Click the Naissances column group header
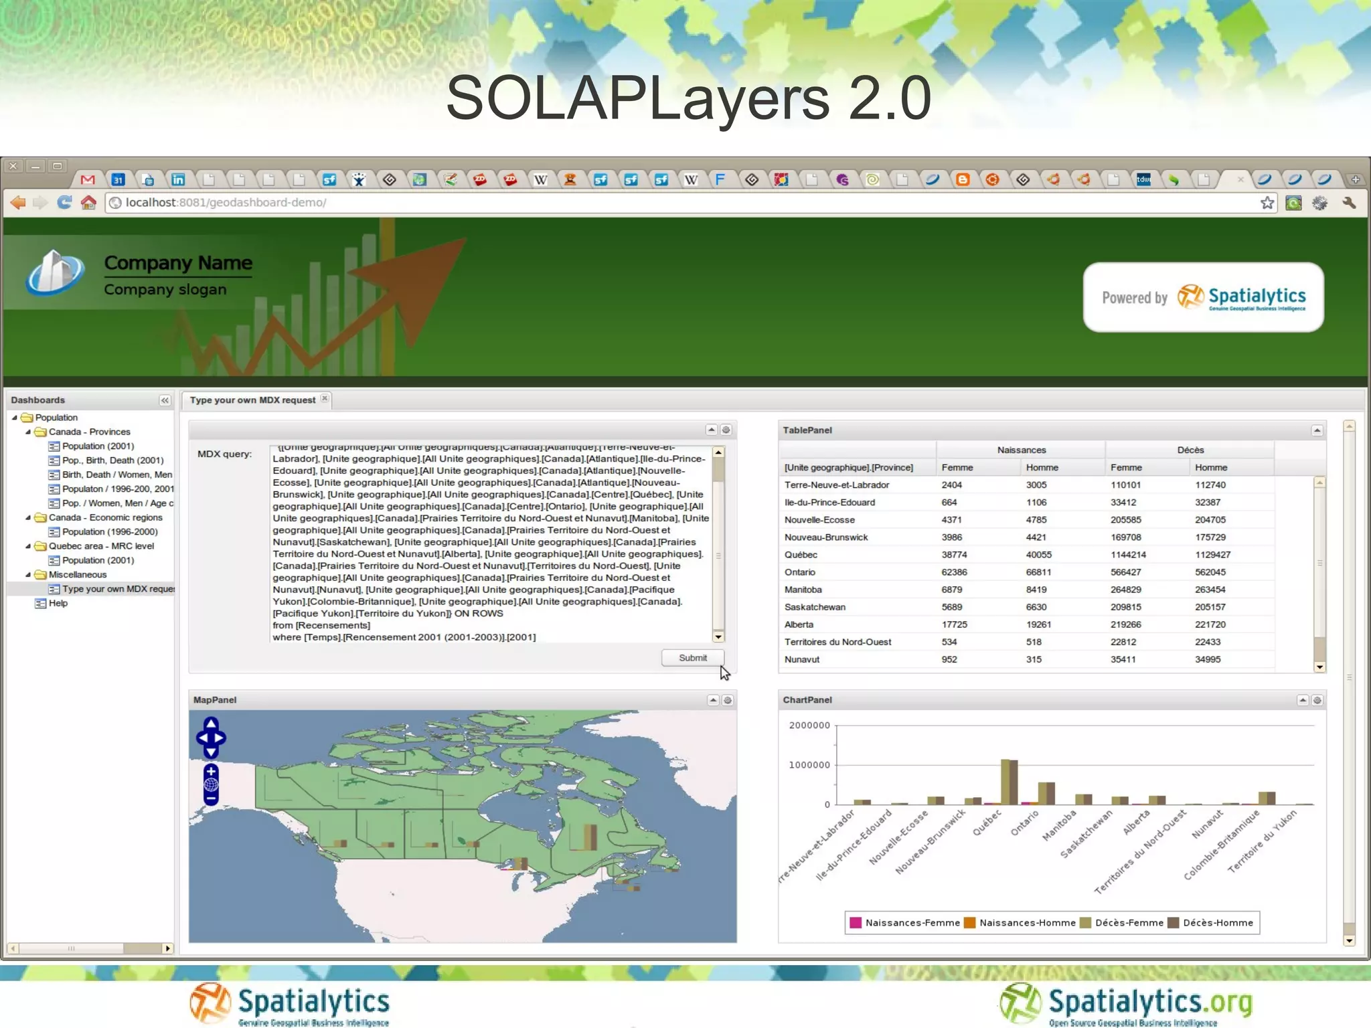 coord(1021,450)
